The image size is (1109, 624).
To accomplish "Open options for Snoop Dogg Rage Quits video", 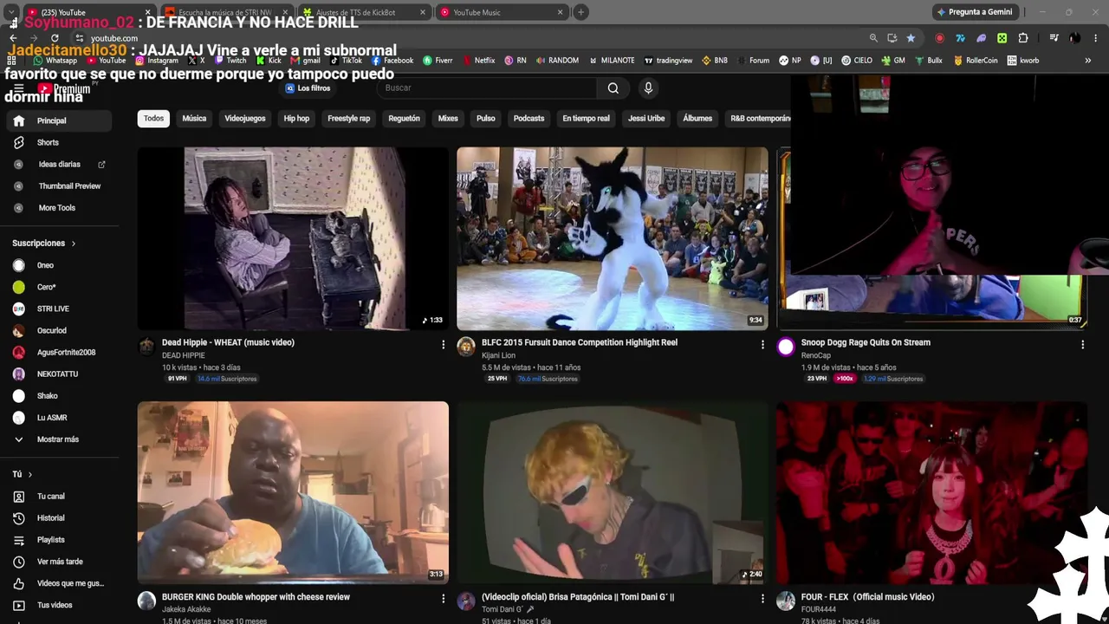I will [1082, 345].
